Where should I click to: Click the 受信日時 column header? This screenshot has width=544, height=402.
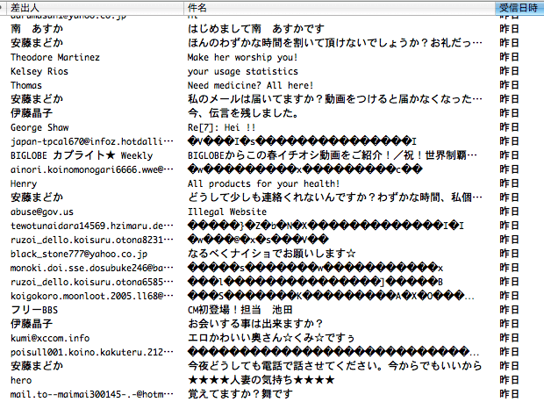pos(519,7)
